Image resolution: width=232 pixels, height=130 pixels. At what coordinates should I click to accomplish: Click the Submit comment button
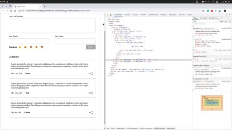(x=91, y=47)
